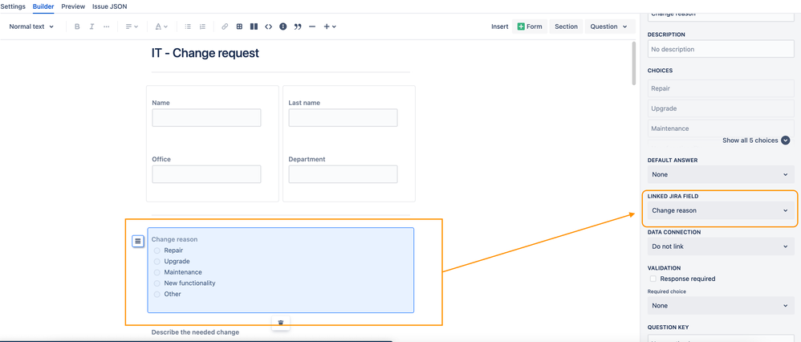Click Describe the needed change label
Image resolution: width=801 pixels, height=342 pixels.
tap(195, 332)
